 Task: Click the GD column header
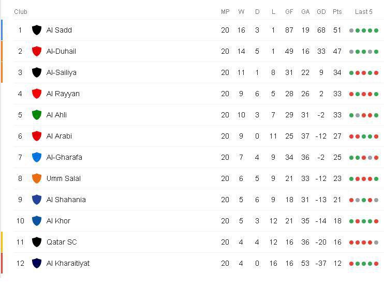pyautogui.click(x=321, y=11)
